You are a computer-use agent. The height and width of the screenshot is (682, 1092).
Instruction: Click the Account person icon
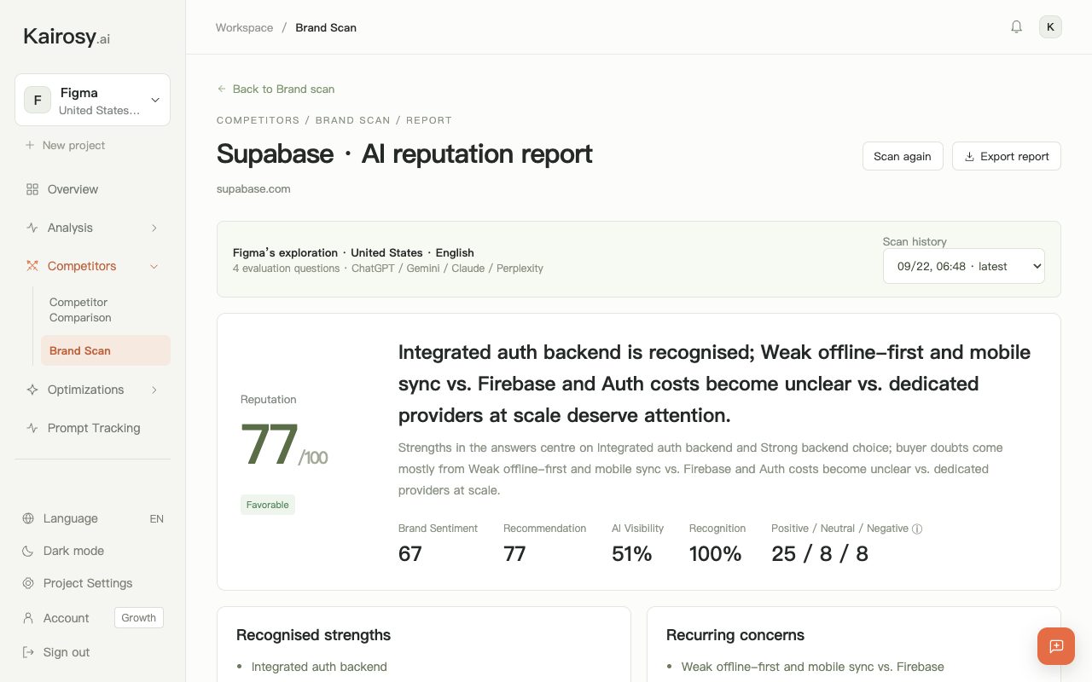pos(28,618)
